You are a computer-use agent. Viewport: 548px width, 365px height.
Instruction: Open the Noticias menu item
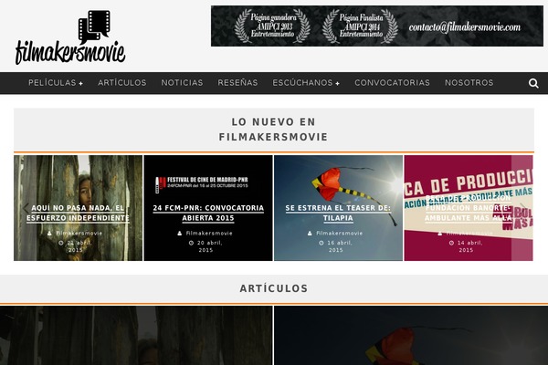tap(182, 83)
